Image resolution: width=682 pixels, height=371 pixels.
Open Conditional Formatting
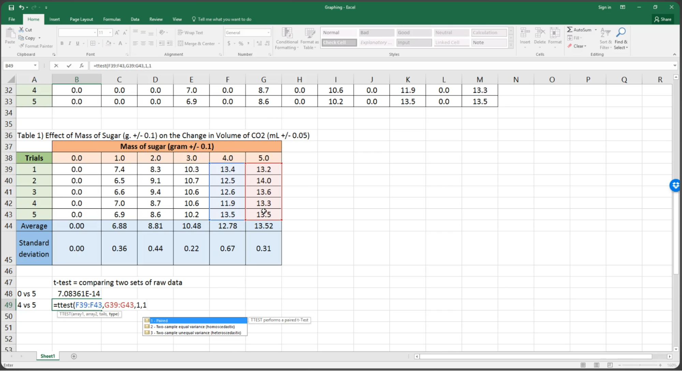coord(287,39)
